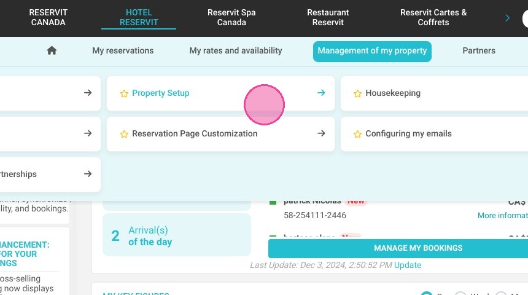
Task: Select the first key figures radio button
Action: point(427,293)
